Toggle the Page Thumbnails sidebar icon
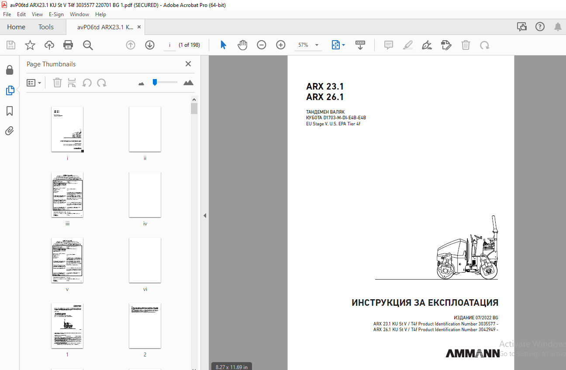This screenshot has height=370, width=566. coord(10,90)
